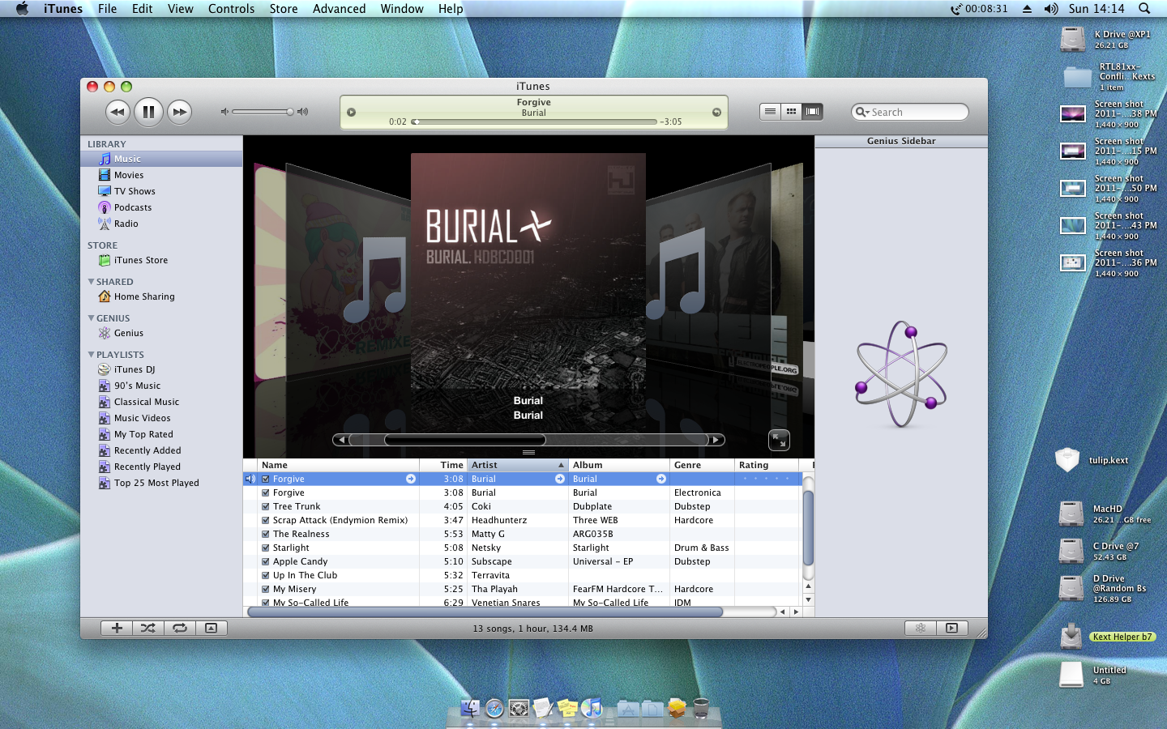
Task: Sort by the Time column header
Action: (443, 465)
